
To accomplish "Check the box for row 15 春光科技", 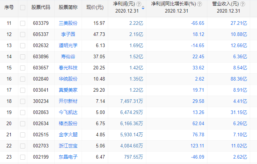I will tap(23, 68).
